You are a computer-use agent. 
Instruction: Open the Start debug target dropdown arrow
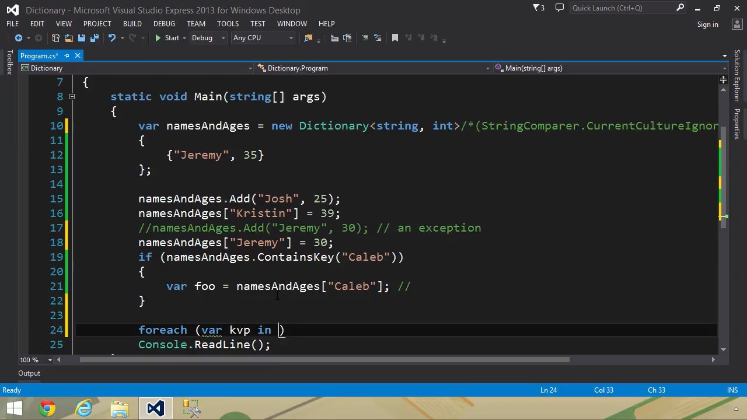point(184,38)
